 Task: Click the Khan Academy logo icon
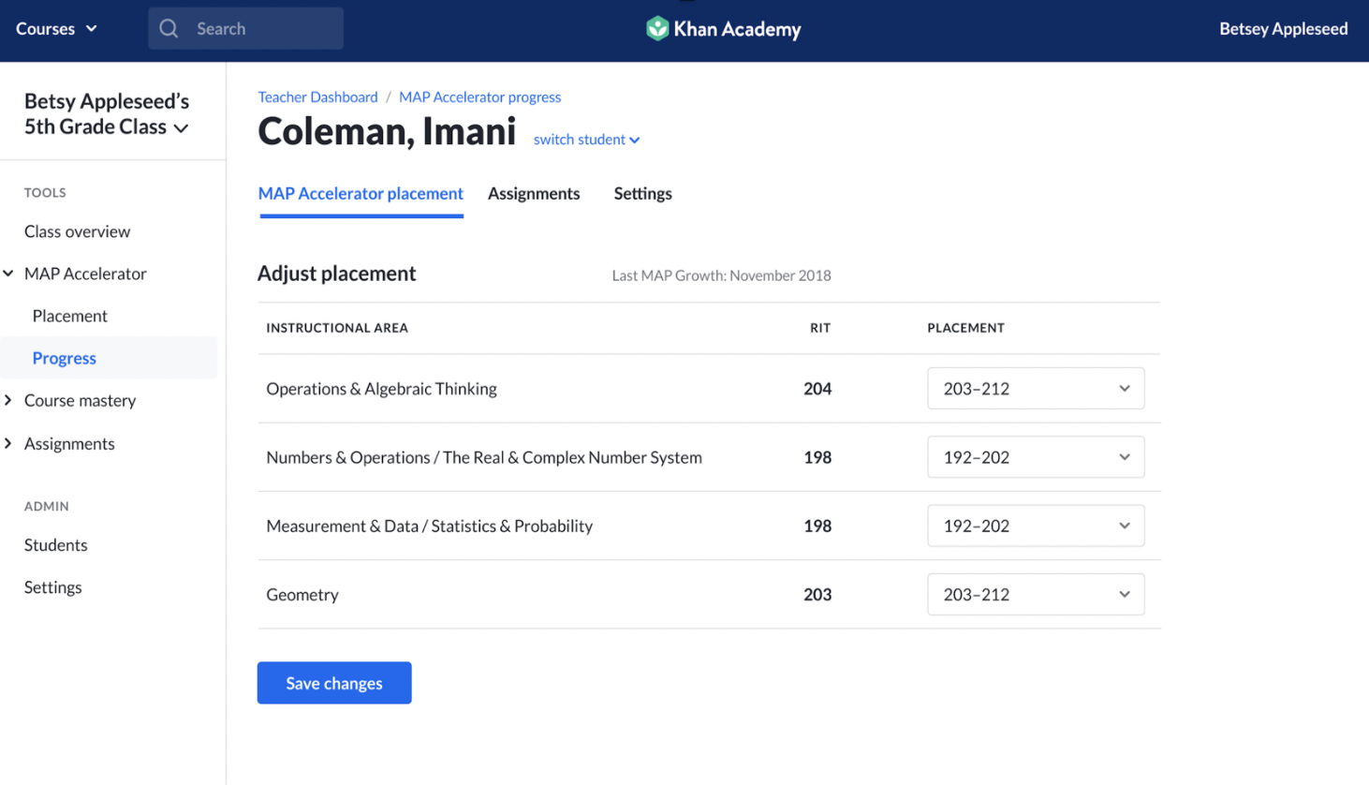pyautogui.click(x=657, y=29)
